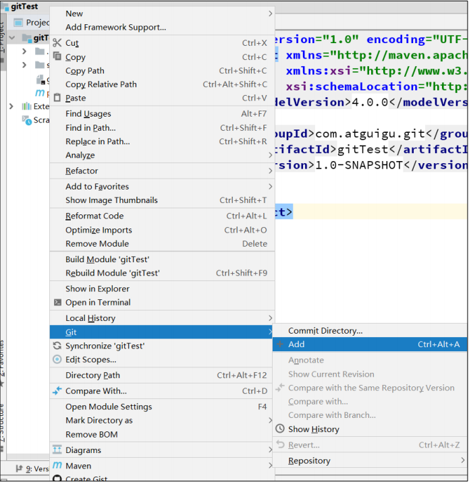Image resolution: width=469 pixels, height=482 pixels.
Task: Click the Project view icon
Action: click(x=18, y=22)
